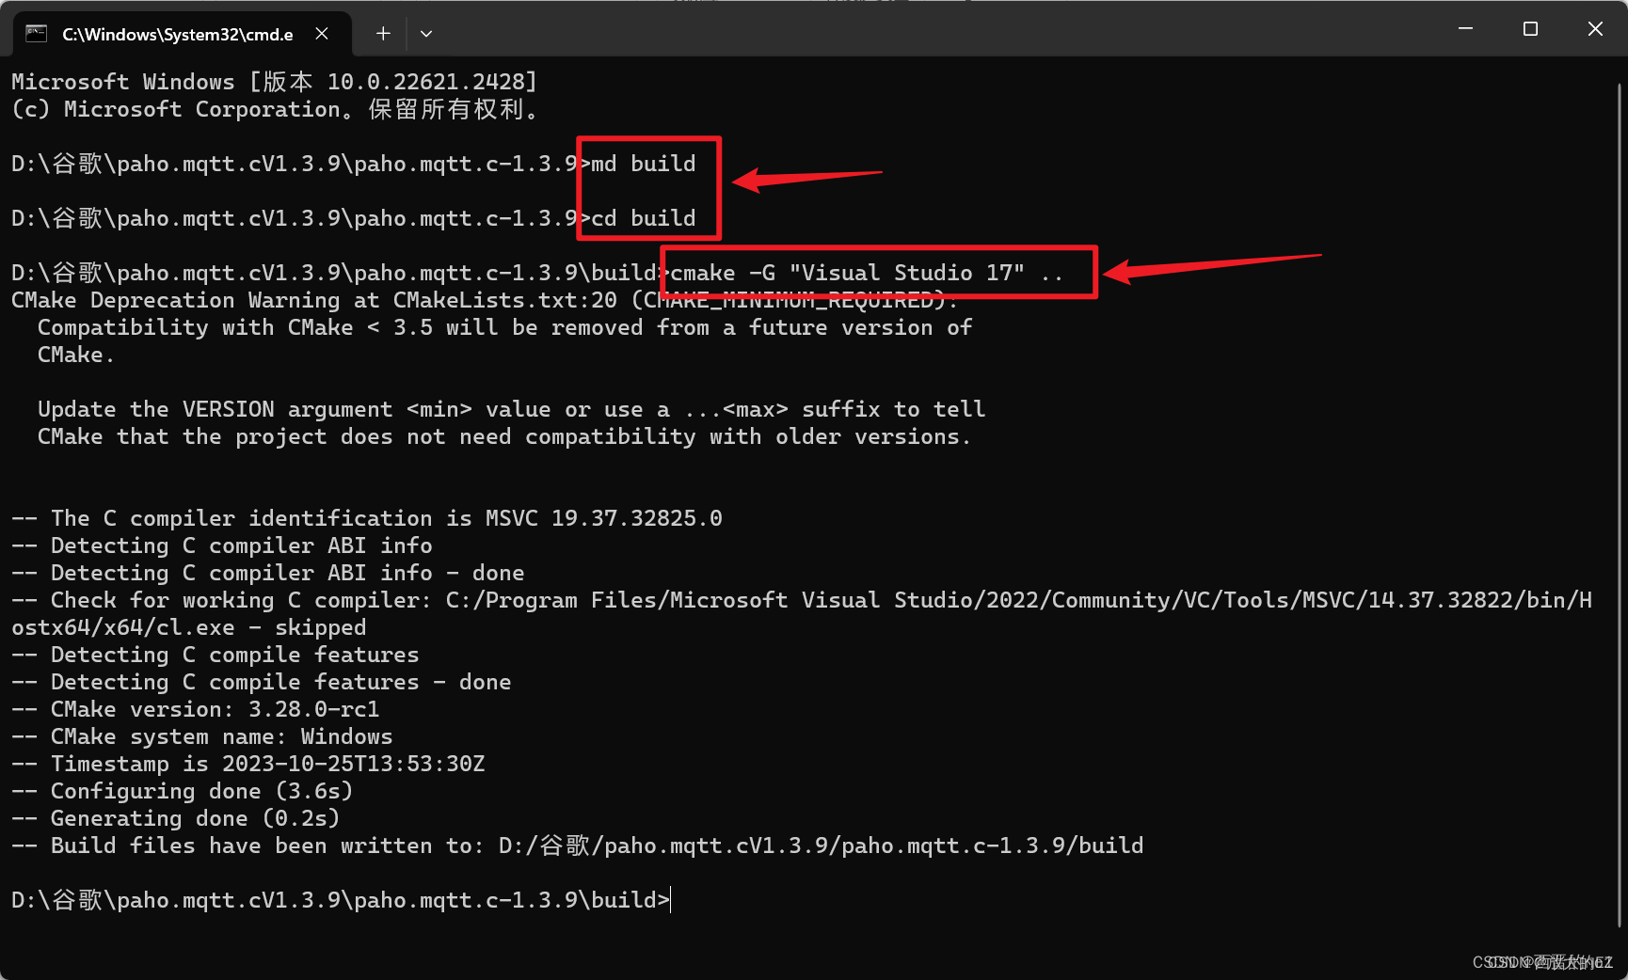Close the C:\Windows\System32\cmd.e tab

pyautogui.click(x=321, y=33)
